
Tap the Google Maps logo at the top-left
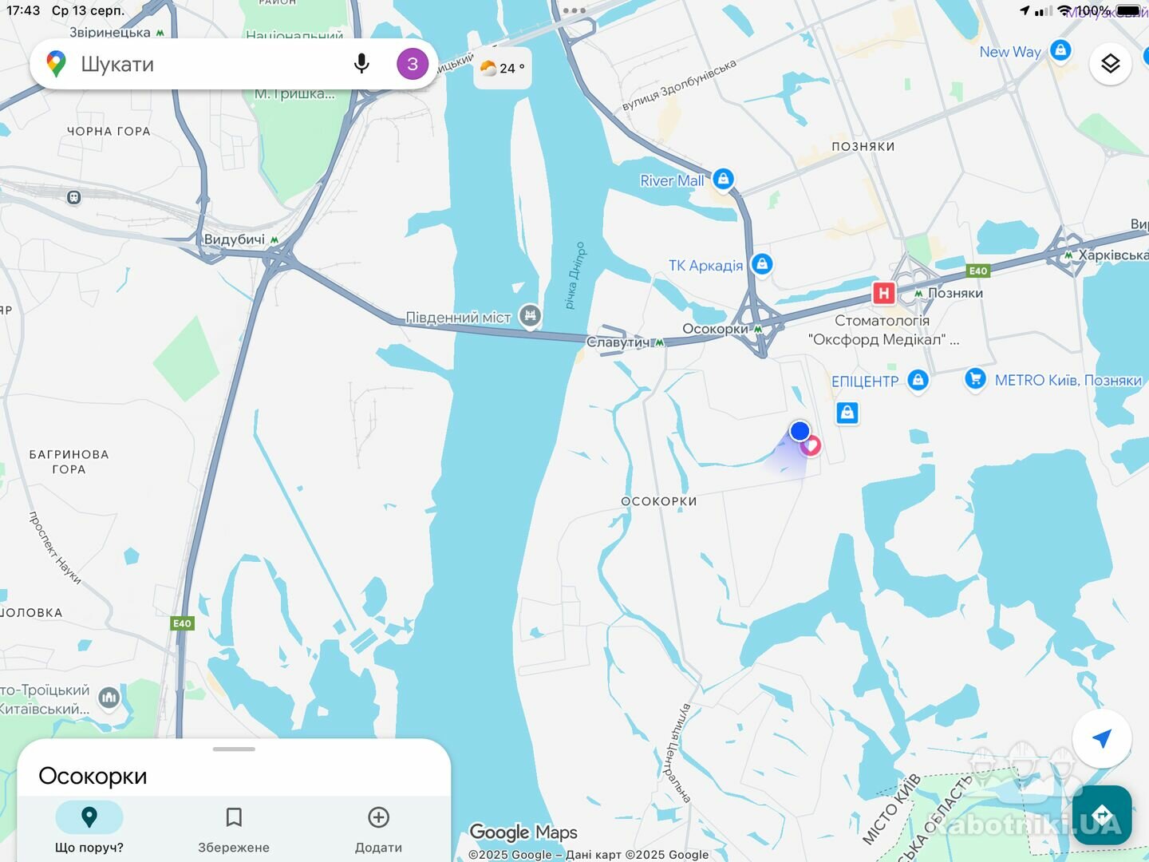56,64
